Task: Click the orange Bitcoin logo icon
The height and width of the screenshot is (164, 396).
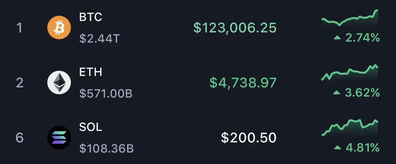Action: [x=59, y=28]
